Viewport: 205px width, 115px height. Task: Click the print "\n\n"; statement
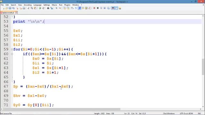click(29, 21)
